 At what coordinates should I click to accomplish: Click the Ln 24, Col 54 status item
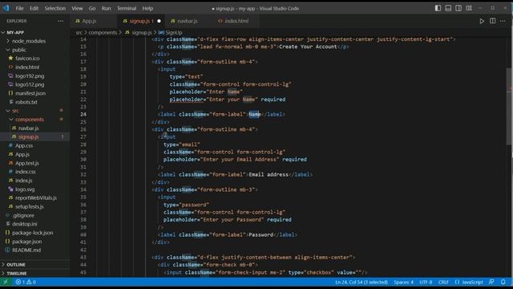tap(362, 282)
